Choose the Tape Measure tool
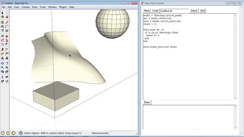The image size is (244, 137). point(3,49)
